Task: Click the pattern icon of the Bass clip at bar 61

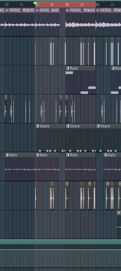Action: click(x=68, y=68)
